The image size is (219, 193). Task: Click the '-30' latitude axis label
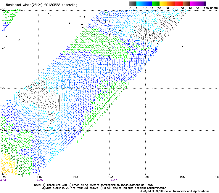click(3, 88)
